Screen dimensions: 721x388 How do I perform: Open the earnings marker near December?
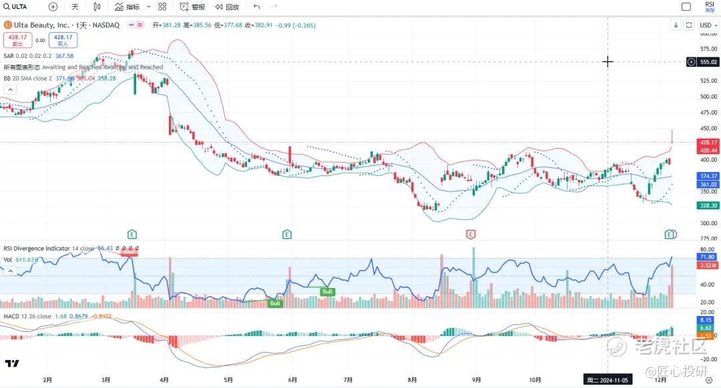(x=669, y=235)
